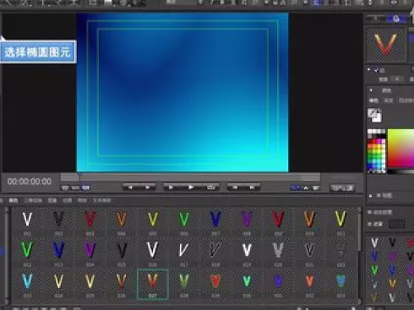Viewport: 414px width, 310px height.
Task: Click the blue highlighted tab atop right panel
Action: click(396, 19)
